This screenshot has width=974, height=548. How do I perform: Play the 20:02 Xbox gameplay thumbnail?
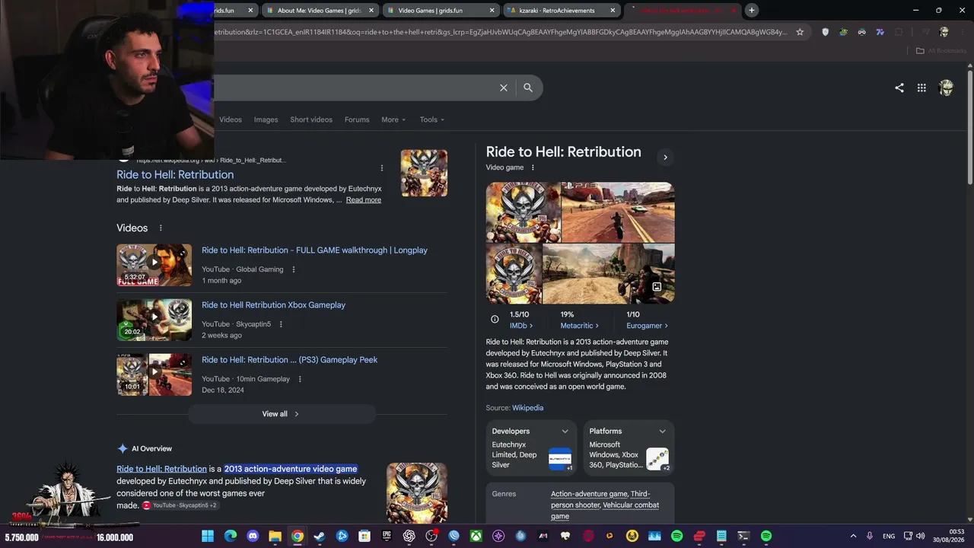(154, 320)
